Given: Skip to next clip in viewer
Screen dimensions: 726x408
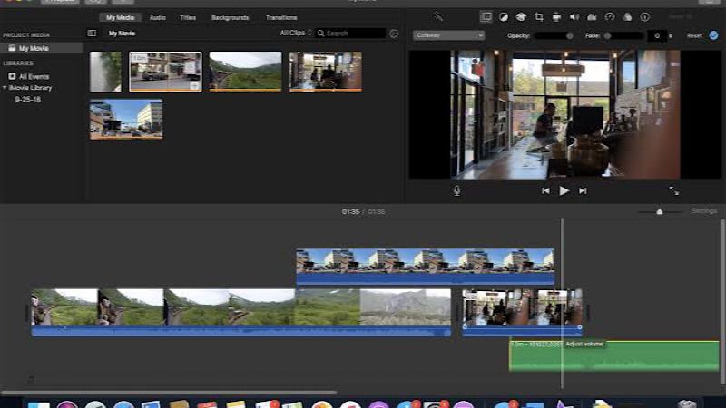Looking at the screenshot, I should point(583,190).
